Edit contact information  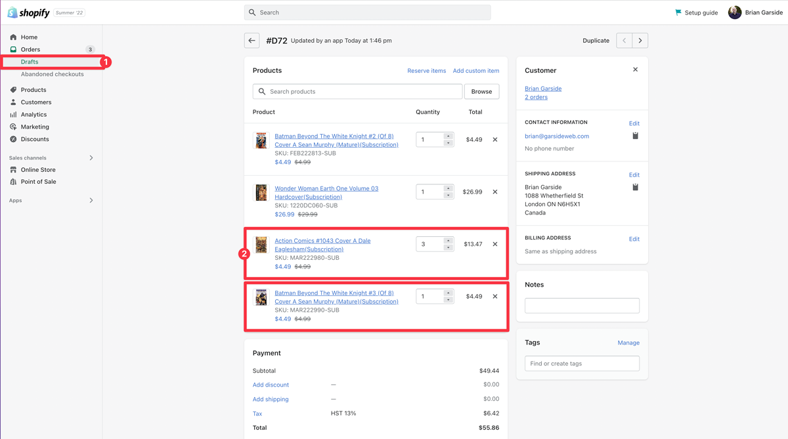point(634,123)
